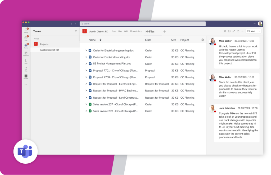The height and width of the screenshot is (175, 271).
Task: Show the tab conversation bubble icon
Action: point(229,31)
